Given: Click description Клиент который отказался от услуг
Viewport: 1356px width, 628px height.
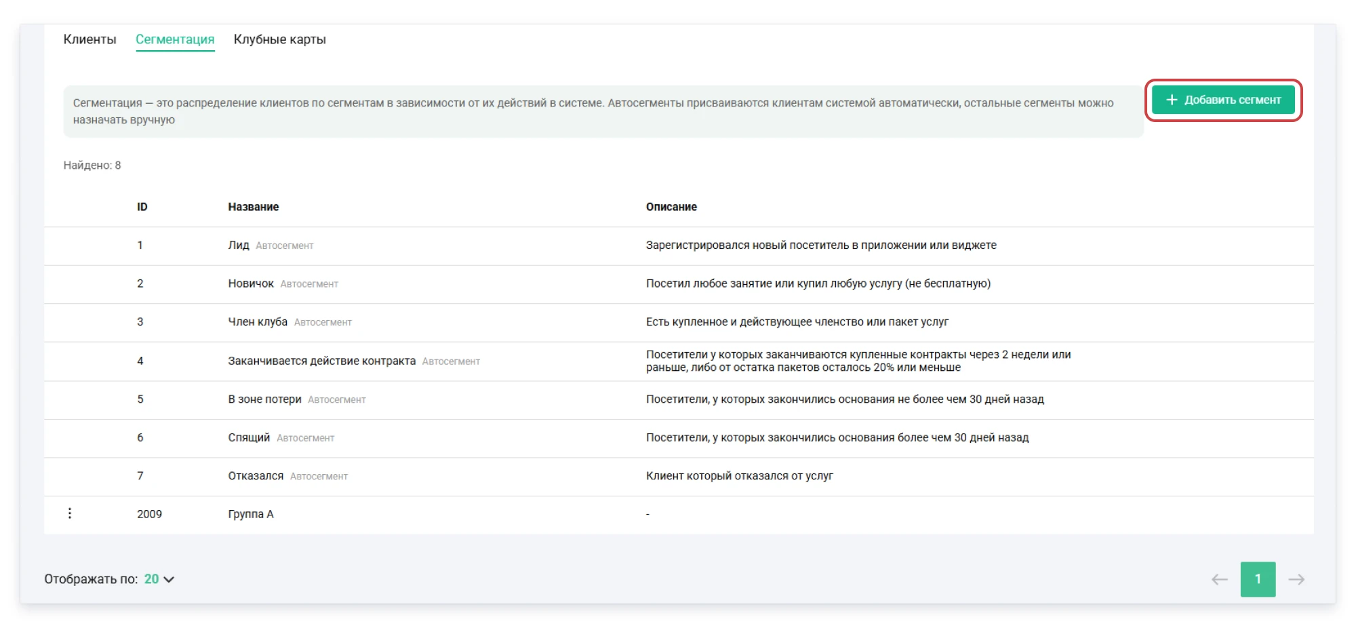Looking at the screenshot, I should pyautogui.click(x=739, y=475).
